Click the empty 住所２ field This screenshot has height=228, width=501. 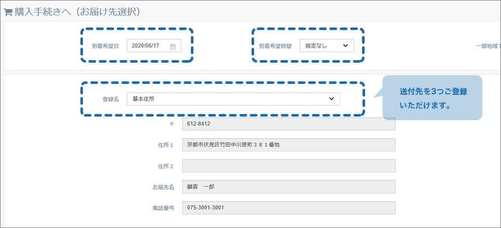click(288, 166)
